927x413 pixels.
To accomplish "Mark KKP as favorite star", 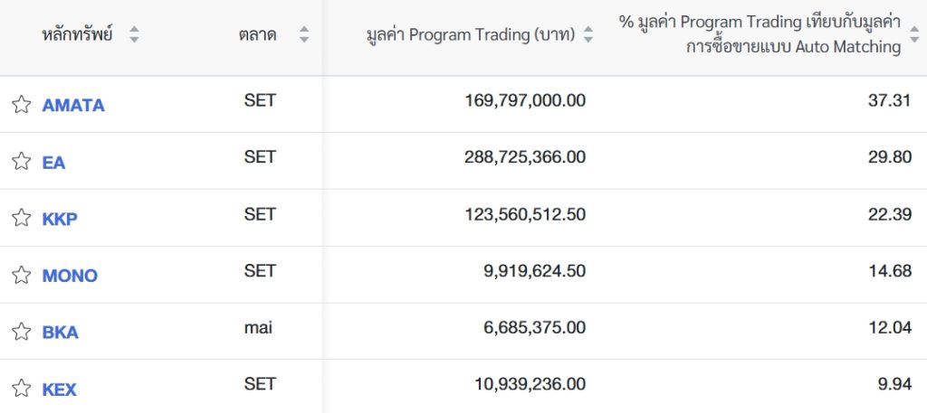I will tap(22, 218).
